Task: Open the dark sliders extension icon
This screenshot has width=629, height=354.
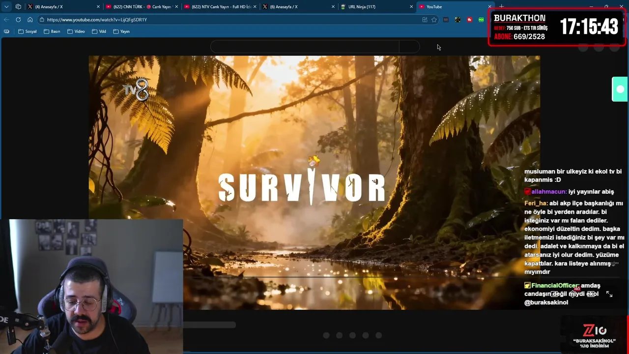Action: (446, 20)
